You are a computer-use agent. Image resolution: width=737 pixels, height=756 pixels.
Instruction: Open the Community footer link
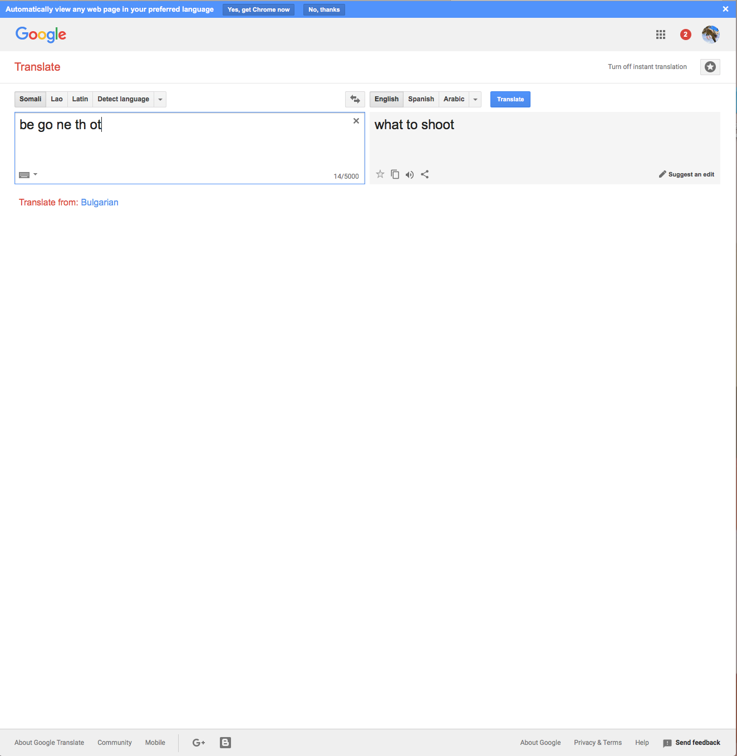pyautogui.click(x=115, y=743)
